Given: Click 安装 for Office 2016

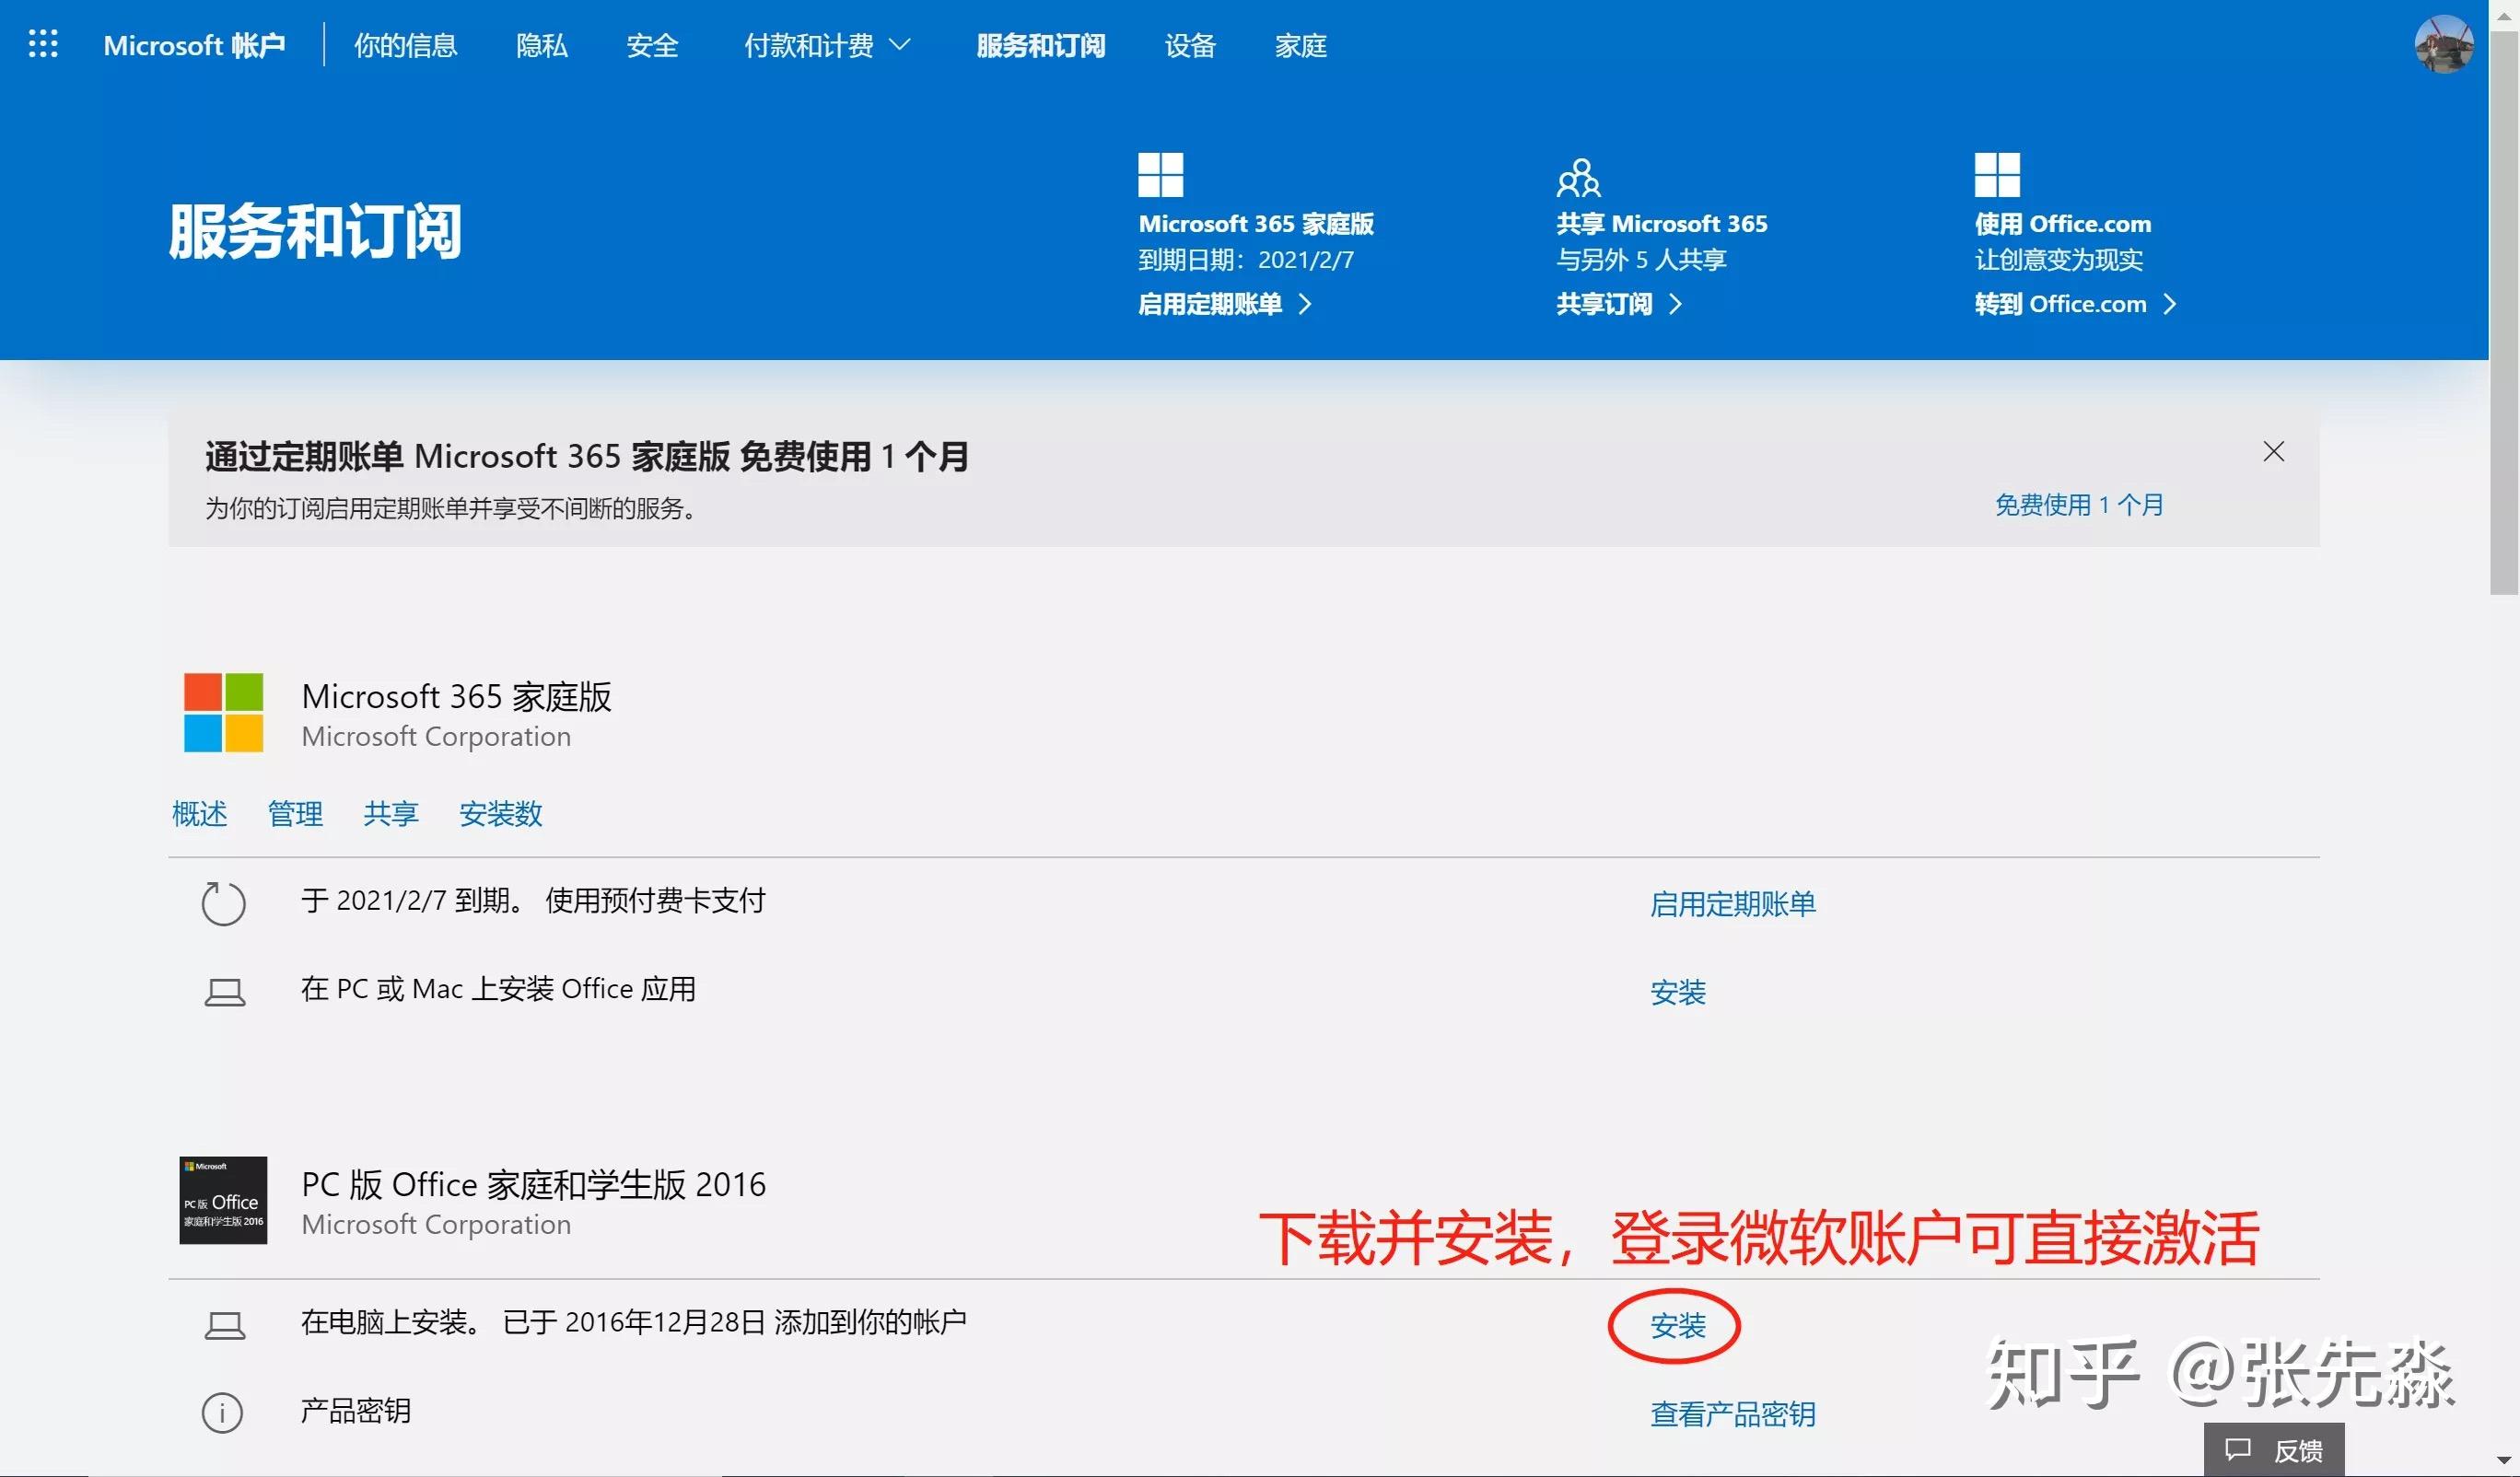Looking at the screenshot, I should pyautogui.click(x=1678, y=1325).
